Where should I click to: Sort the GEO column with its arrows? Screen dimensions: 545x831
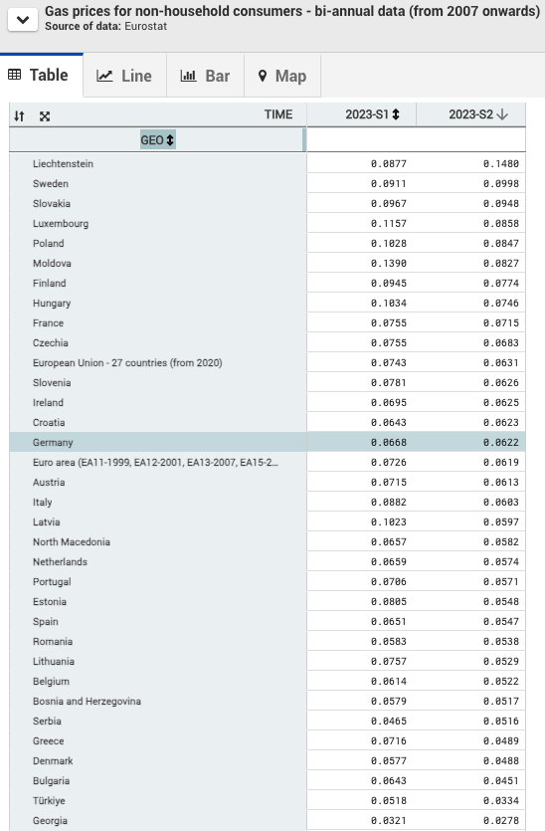[170, 140]
